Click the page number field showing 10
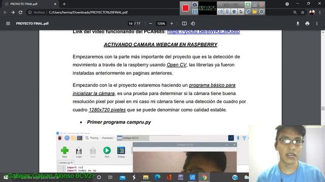Image resolution: width=325 pixels, height=182 pixels. click(131, 24)
